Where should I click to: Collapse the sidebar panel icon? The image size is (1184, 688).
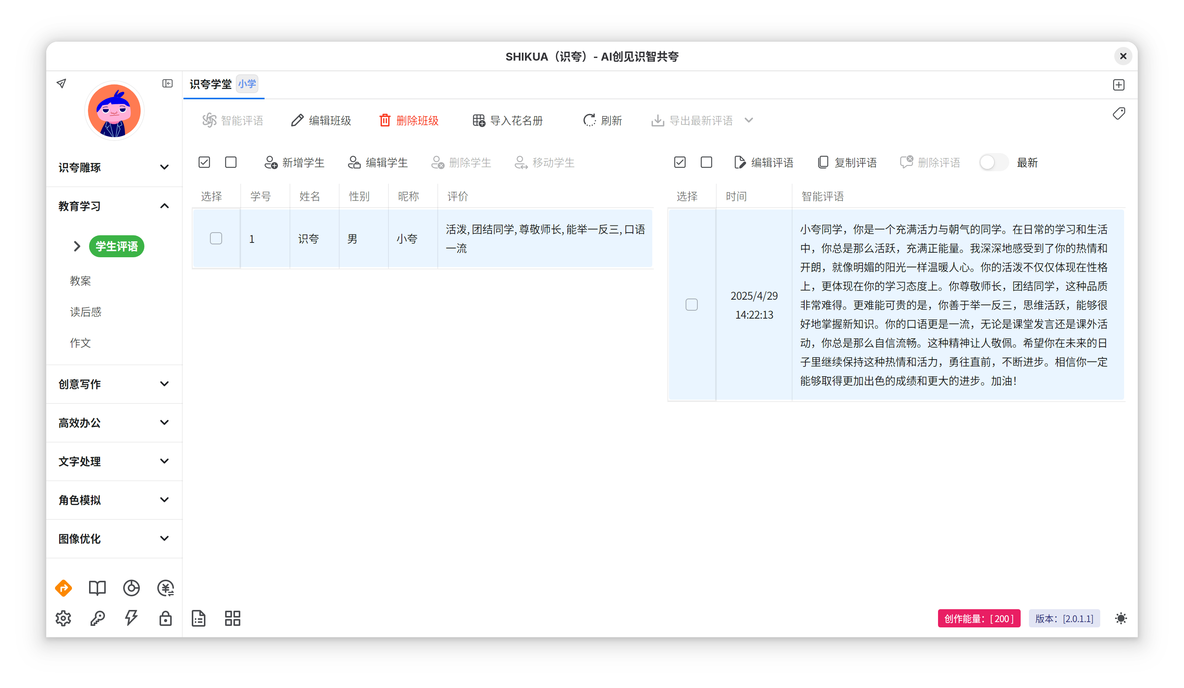(x=167, y=84)
